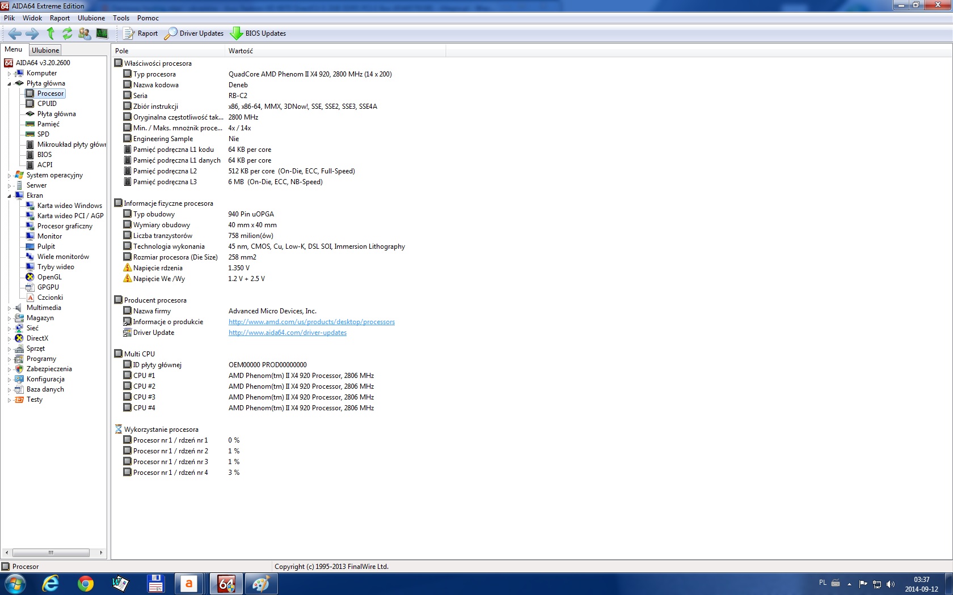This screenshot has height=595, width=953.
Task: Switch to the Ulubione tab in sidebar
Action: (x=45, y=50)
